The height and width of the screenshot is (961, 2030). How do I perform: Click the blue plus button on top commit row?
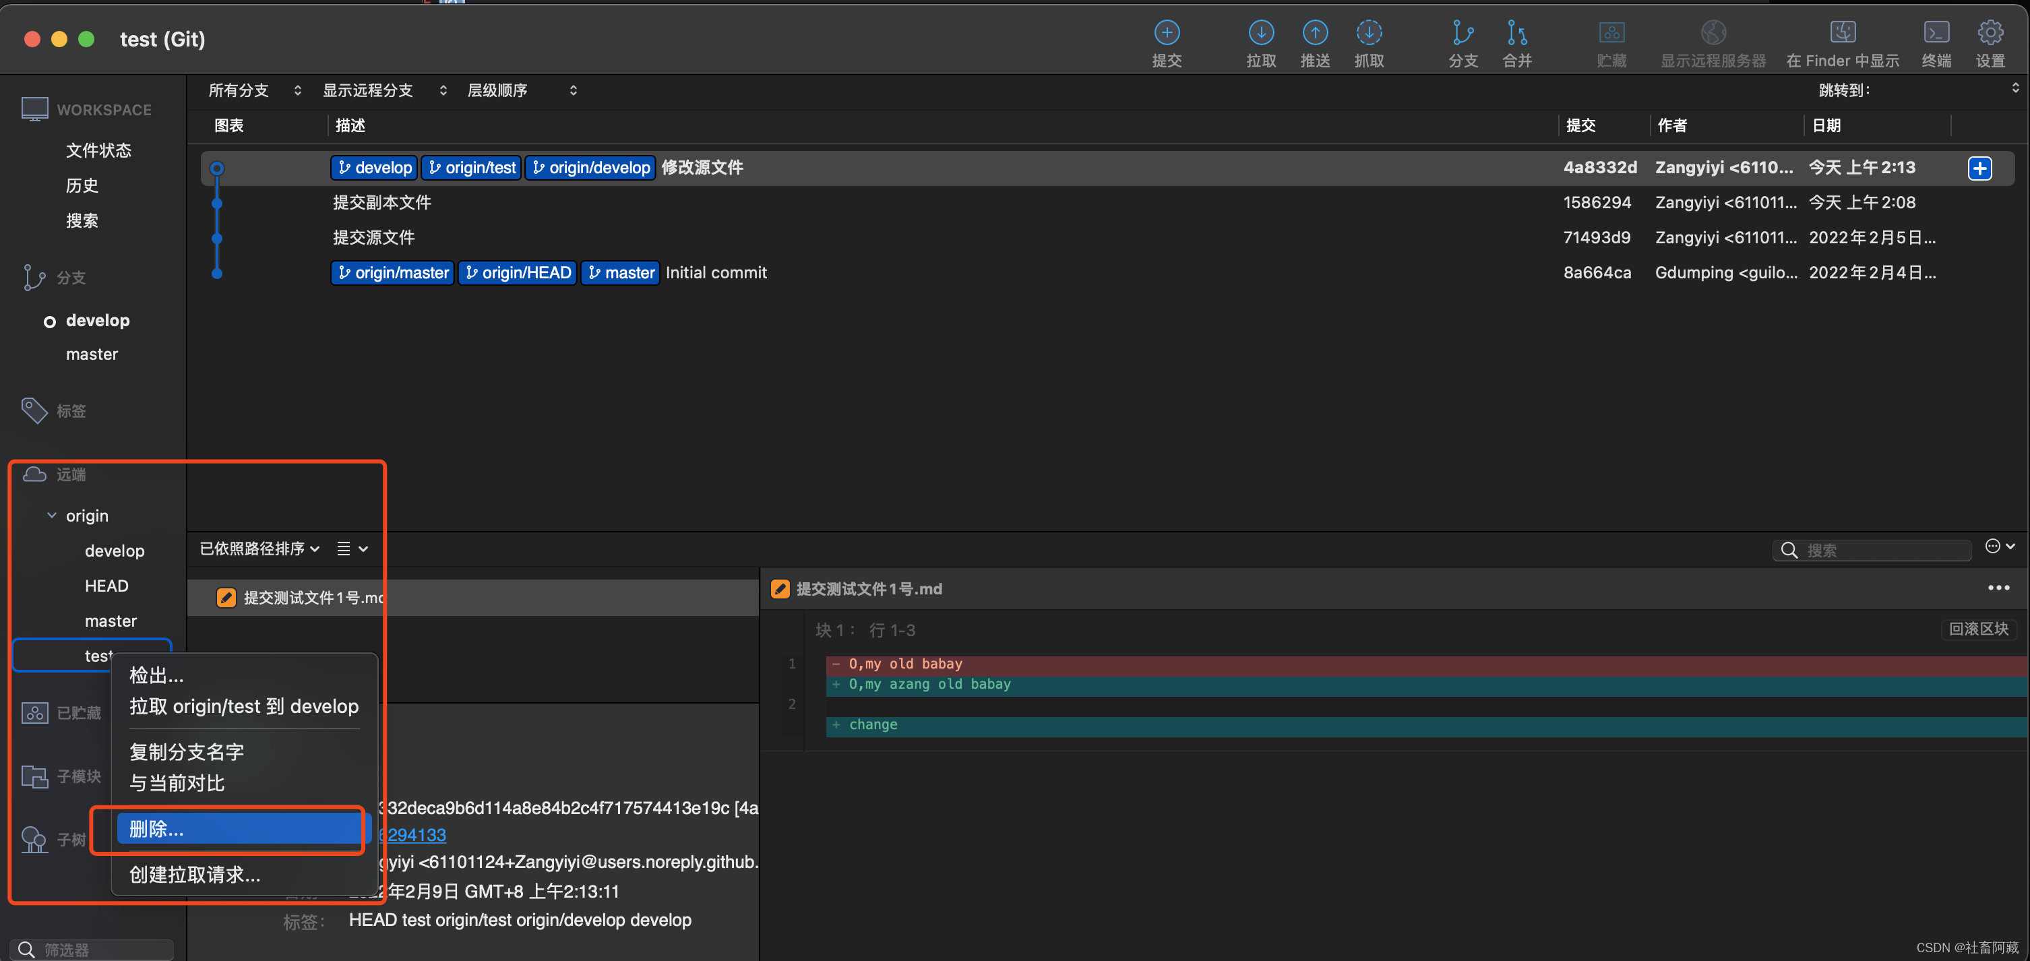tap(1979, 168)
